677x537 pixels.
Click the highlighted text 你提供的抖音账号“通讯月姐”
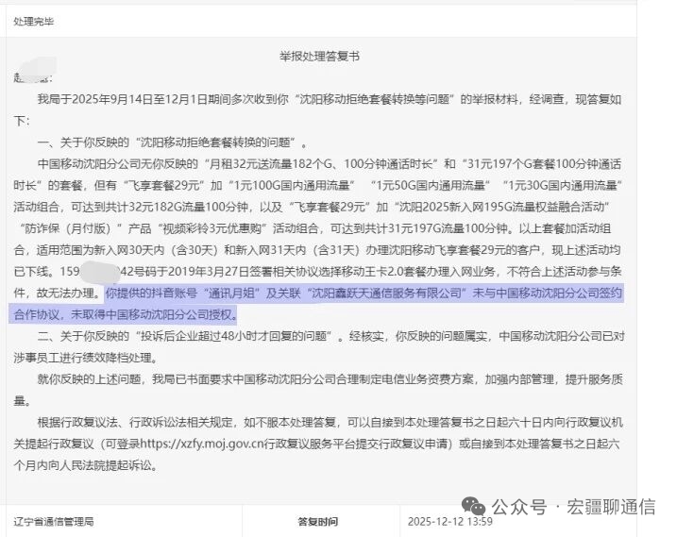183,294
